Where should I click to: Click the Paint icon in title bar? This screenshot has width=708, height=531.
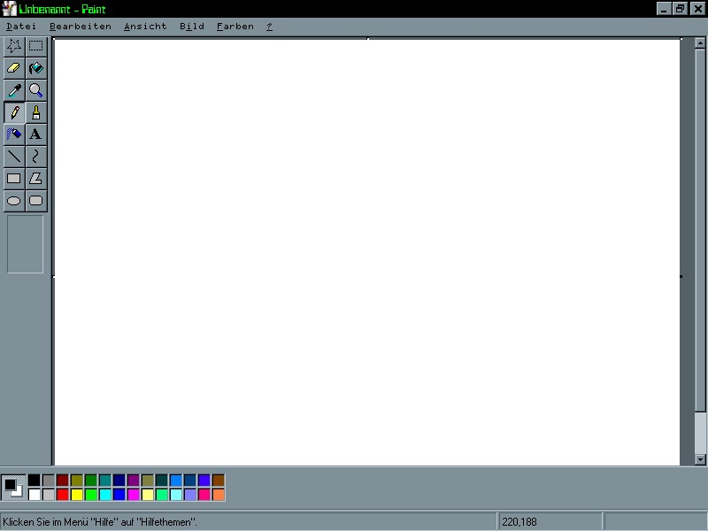[9, 9]
